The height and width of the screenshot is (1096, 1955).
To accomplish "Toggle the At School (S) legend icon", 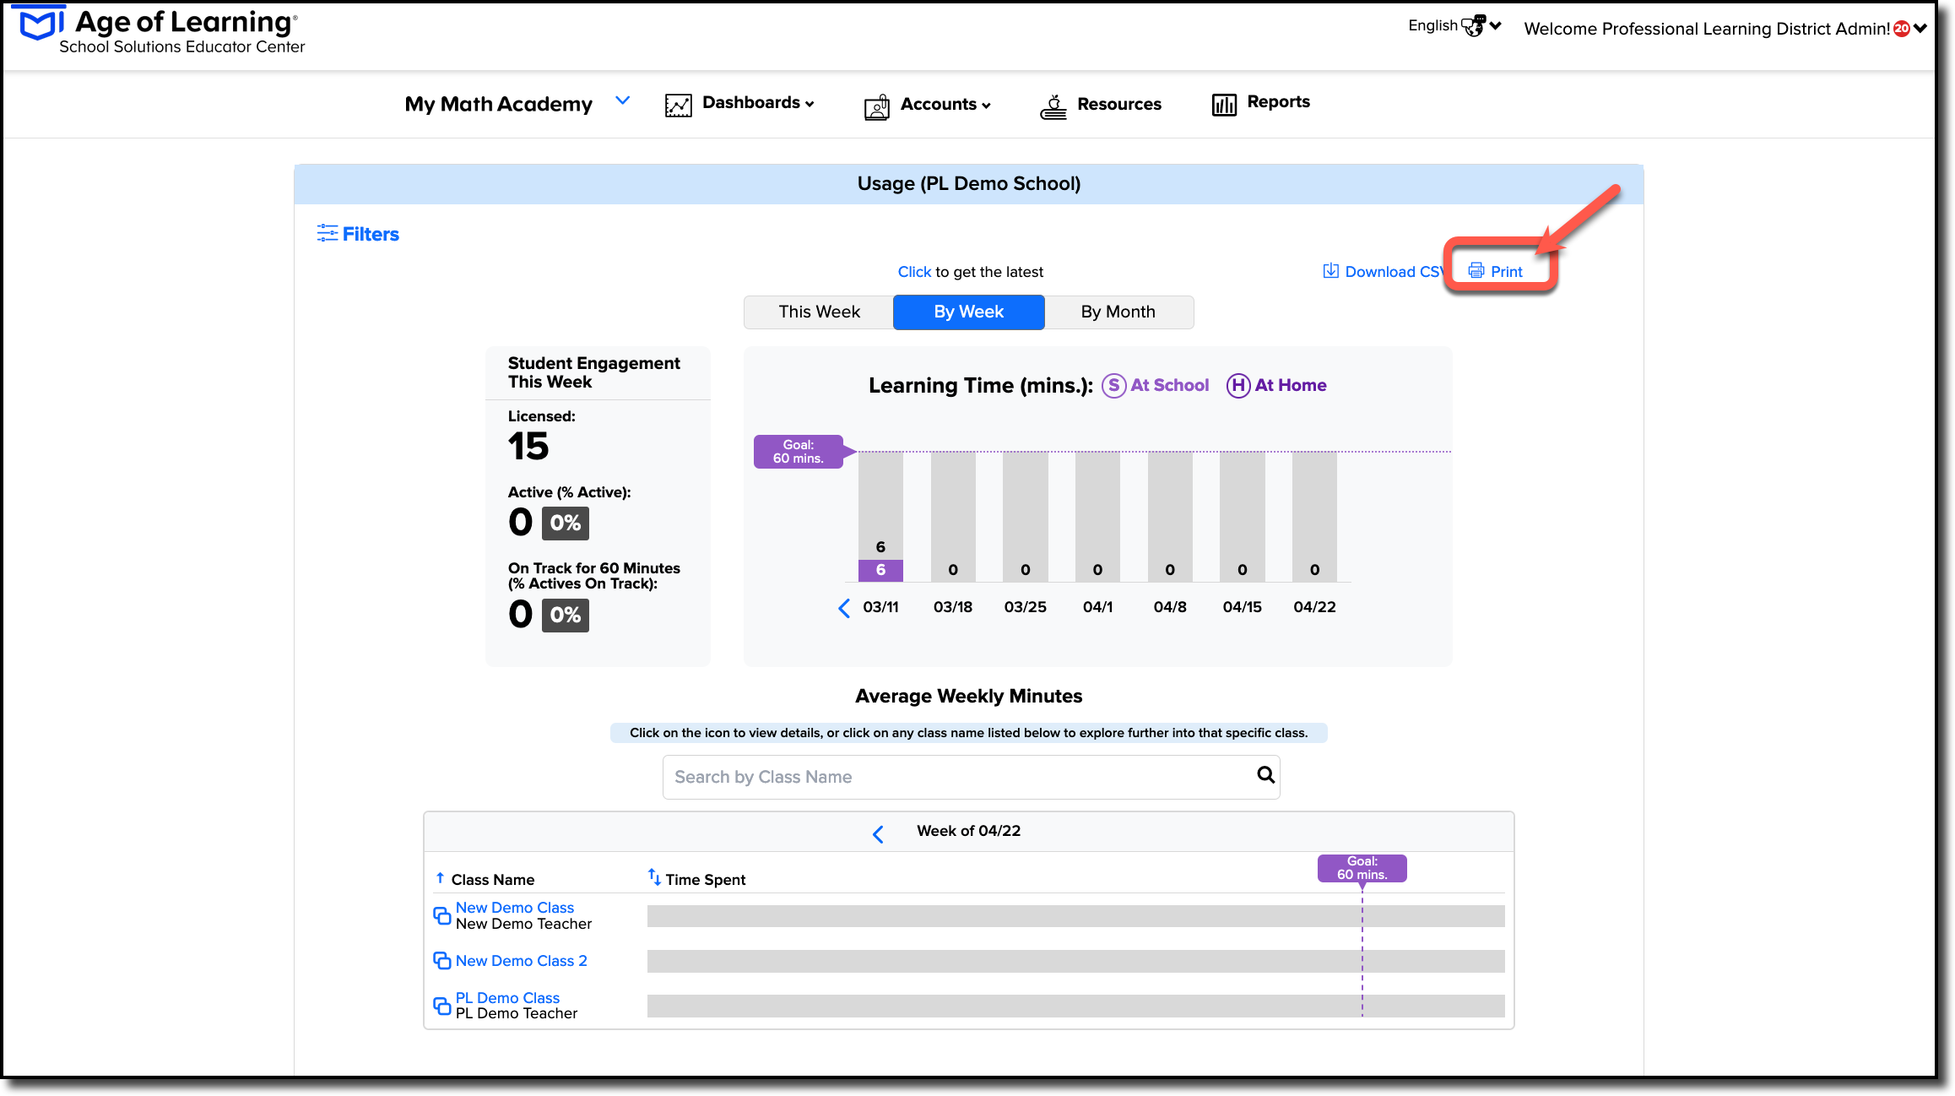I will tap(1113, 386).
